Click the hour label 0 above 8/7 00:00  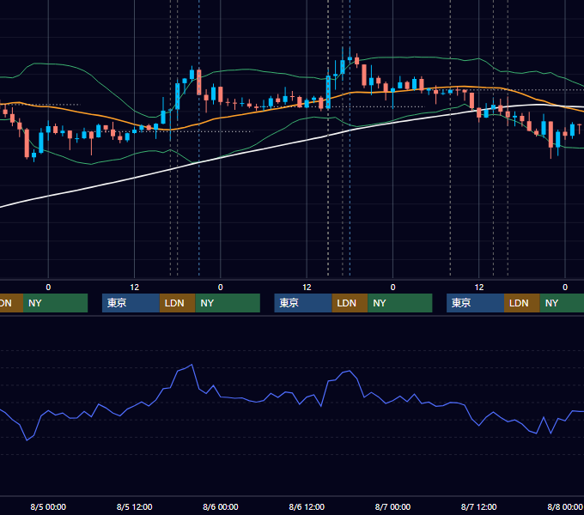(392, 288)
